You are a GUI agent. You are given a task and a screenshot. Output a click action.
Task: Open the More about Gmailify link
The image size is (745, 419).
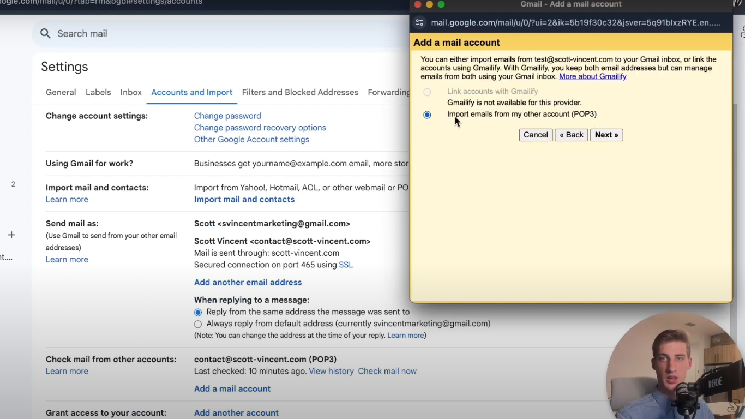pos(593,76)
